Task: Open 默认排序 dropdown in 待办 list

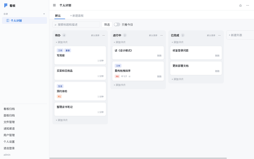Action: (x=95, y=35)
